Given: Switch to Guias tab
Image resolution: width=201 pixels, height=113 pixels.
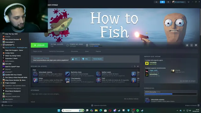Looking at the screenshot, I should click(x=87, y=51).
